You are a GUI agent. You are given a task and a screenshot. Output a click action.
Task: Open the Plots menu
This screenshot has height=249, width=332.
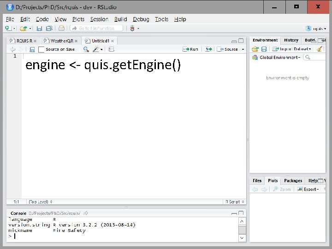78,19
